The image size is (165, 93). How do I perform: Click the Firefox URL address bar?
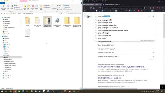[123, 8]
